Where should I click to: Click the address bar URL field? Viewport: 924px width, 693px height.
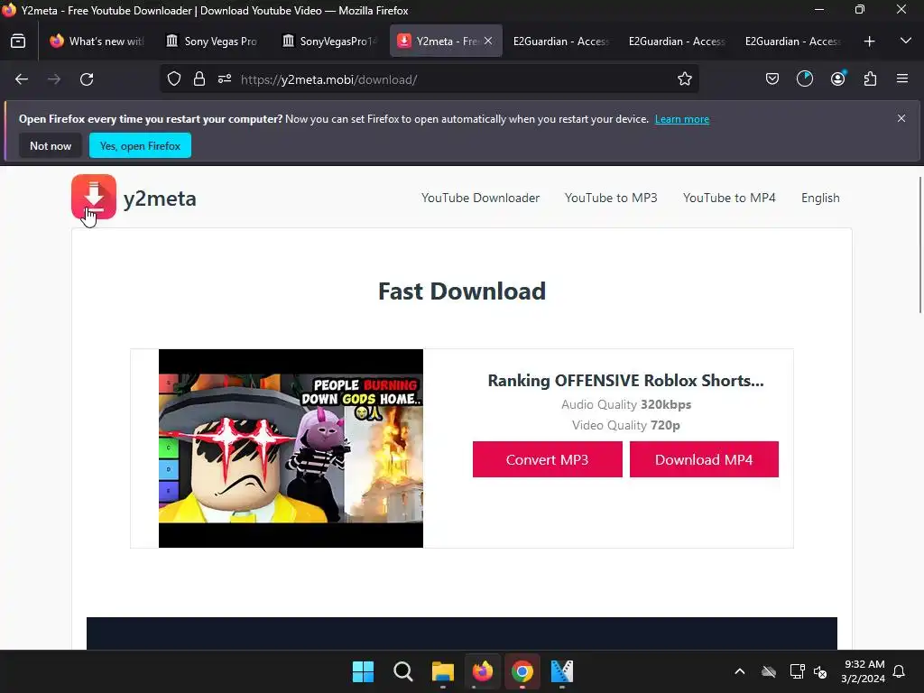click(x=430, y=79)
